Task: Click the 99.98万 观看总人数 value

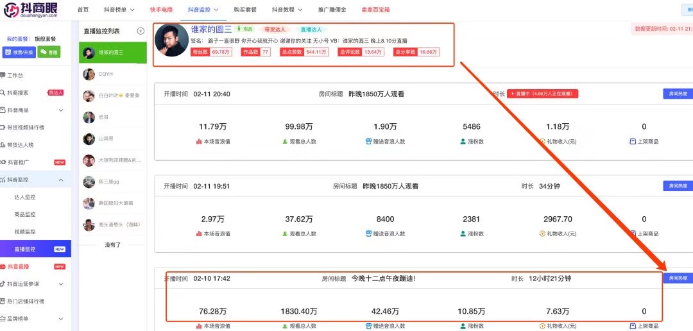Action: point(299,127)
